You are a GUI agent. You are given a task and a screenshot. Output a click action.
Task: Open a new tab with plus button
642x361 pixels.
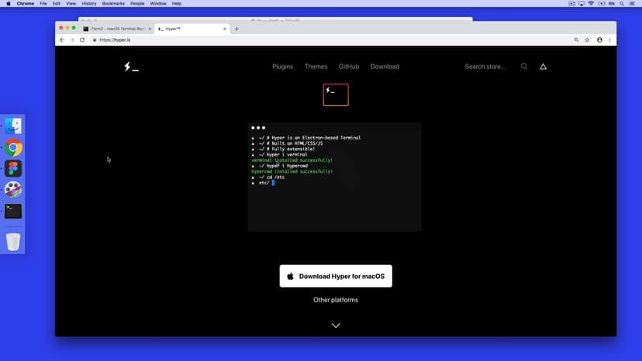pyautogui.click(x=236, y=29)
